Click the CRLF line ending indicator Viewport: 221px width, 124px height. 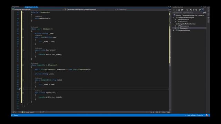point(169,112)
